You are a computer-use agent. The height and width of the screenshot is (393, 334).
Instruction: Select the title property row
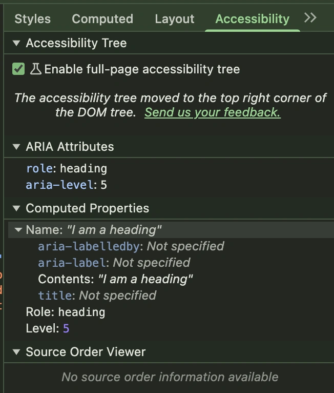pos(97,296)
